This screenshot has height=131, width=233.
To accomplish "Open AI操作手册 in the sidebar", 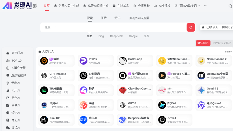I will [16, 68].
